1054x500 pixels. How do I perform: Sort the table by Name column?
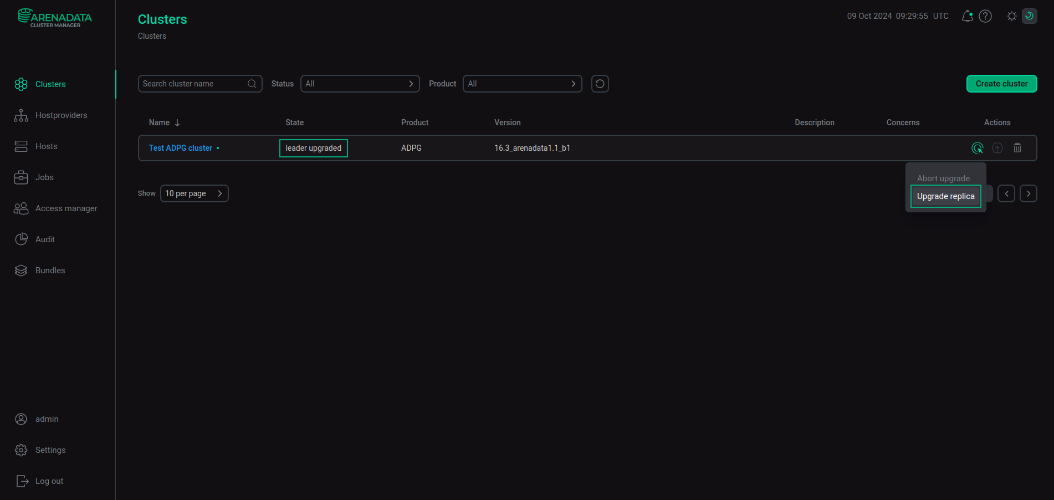(165, 123)
